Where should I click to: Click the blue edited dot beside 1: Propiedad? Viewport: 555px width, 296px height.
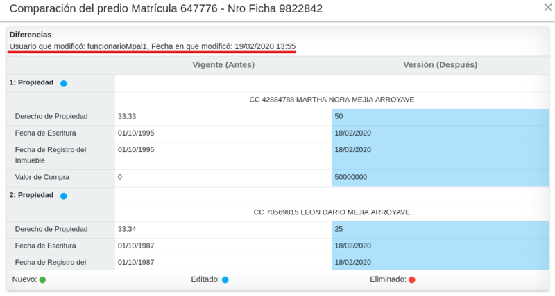(64, 84)
